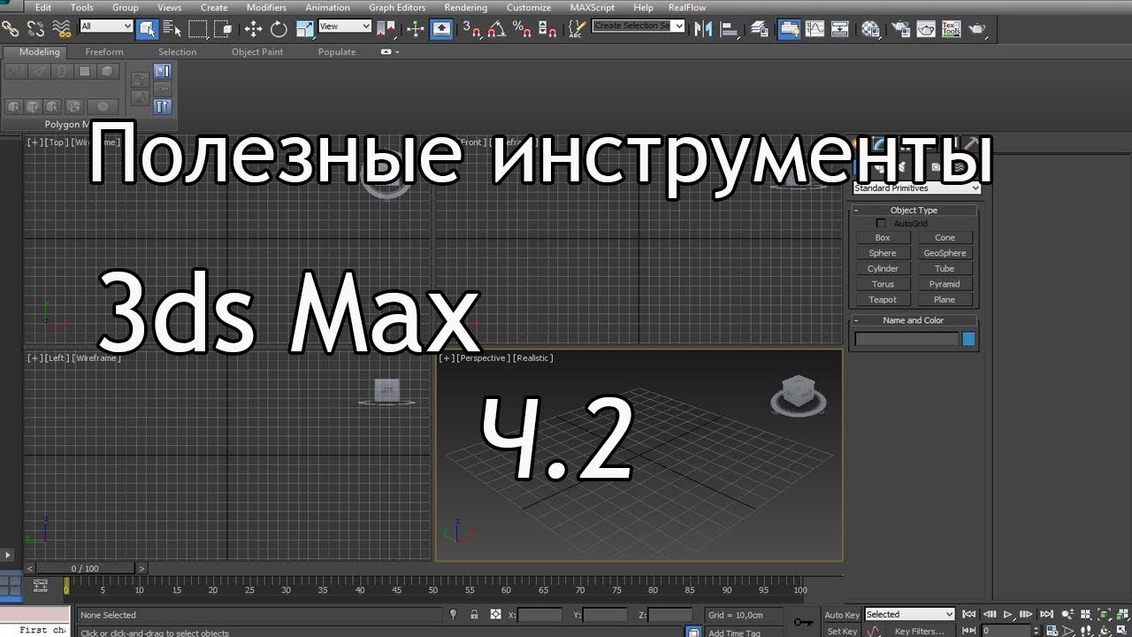Click Select and Manipulate icon
Screen dimensions: 1132x637
point(416,28)
